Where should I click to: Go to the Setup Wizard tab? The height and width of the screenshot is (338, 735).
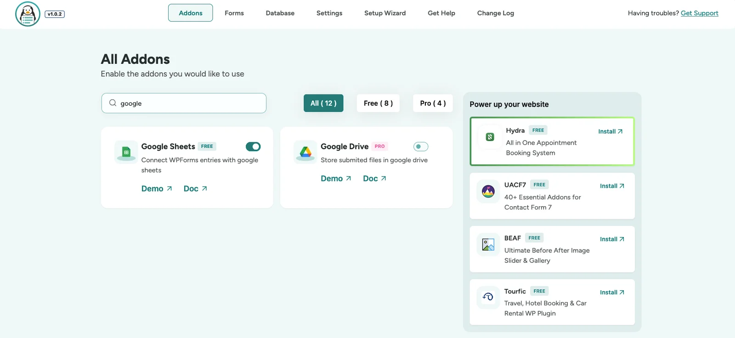[x=385, y=13]
